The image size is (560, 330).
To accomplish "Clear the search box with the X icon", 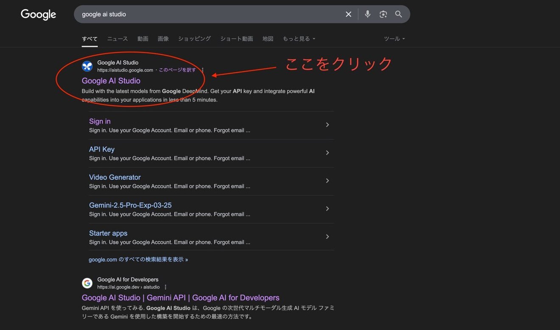I will click(348, 14).
